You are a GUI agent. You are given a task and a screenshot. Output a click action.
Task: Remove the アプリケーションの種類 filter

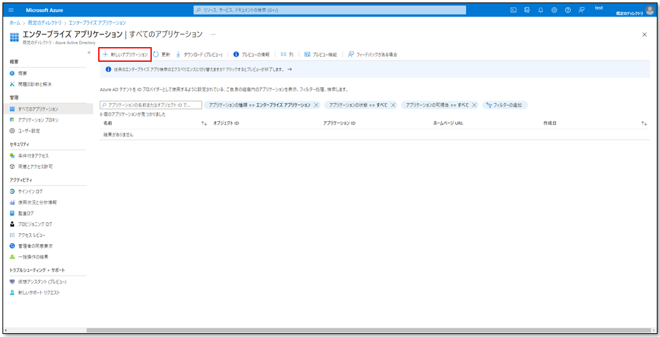pos(316,105)
